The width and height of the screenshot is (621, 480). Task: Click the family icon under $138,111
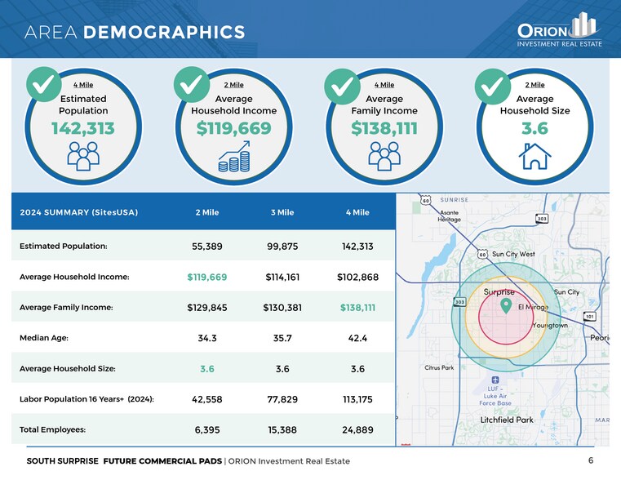[x=384, y=155]
